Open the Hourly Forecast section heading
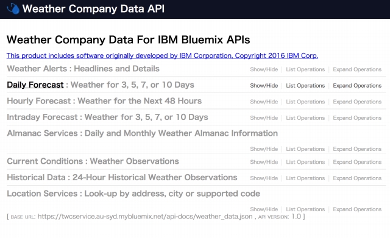This screenshot has height=238, width=390. (39, 101)
